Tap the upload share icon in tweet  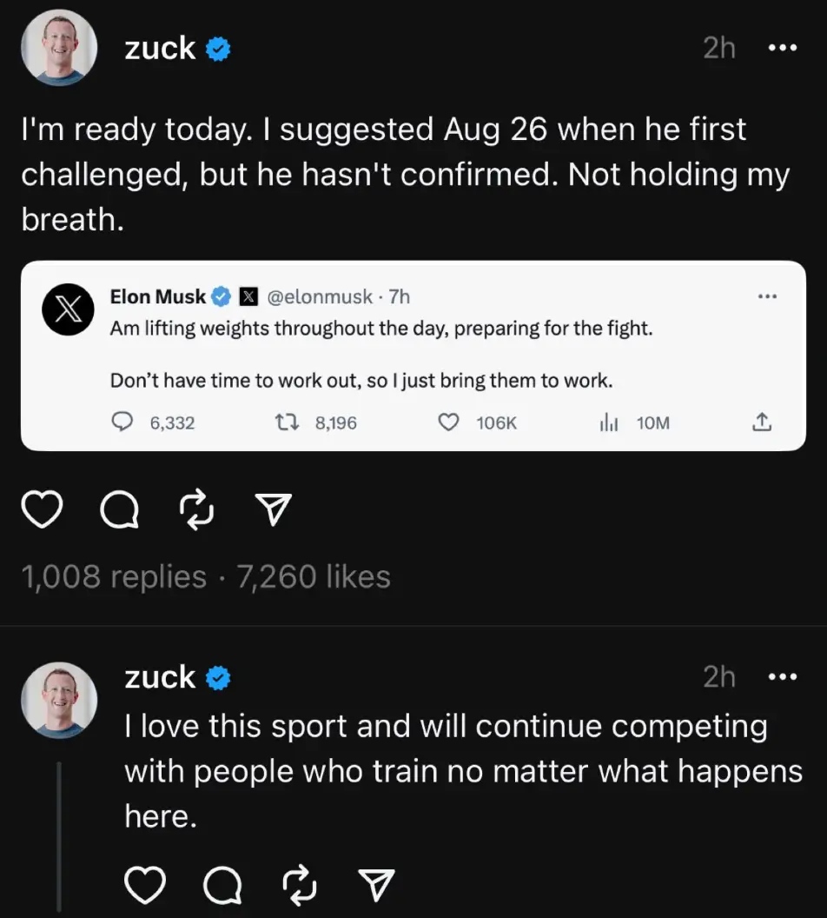point(761,422)
